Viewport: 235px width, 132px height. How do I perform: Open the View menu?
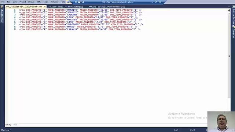15,2
